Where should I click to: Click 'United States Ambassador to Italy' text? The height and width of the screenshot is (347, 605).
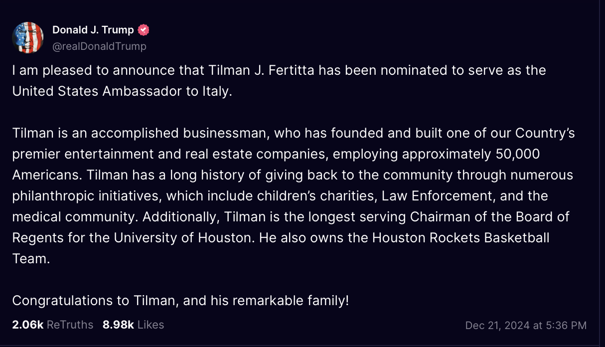click(121, 92)
